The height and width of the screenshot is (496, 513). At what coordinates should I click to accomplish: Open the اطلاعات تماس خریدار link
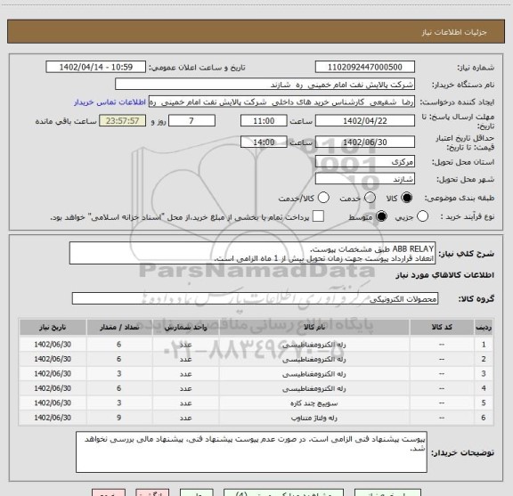coord(110,102)
